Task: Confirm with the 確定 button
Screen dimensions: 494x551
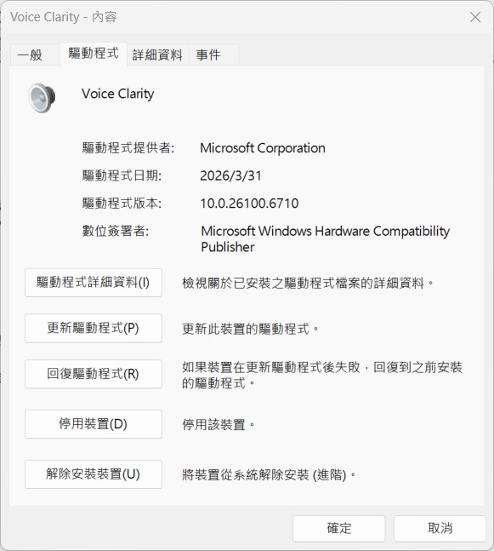Action: tap(339, 529)
